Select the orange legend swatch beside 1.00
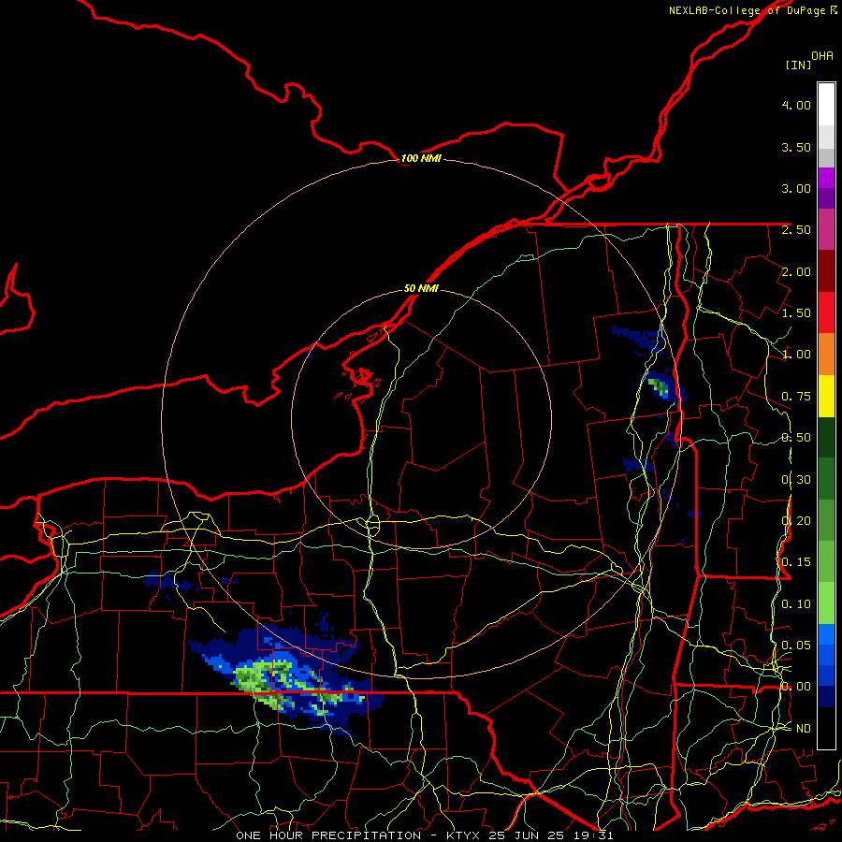842x842 pixels. [x=826, y=355]
